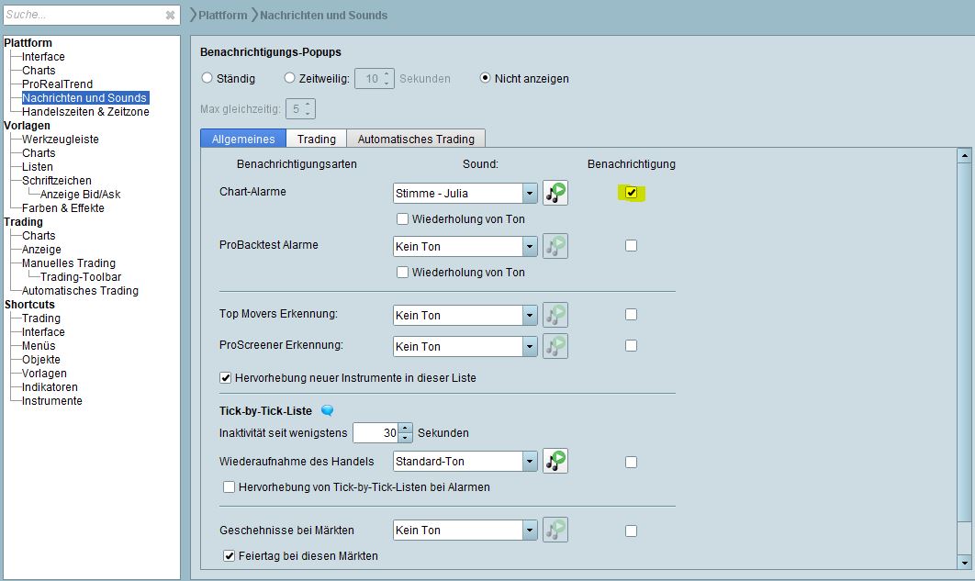Open Interface under Plattform

43,57
